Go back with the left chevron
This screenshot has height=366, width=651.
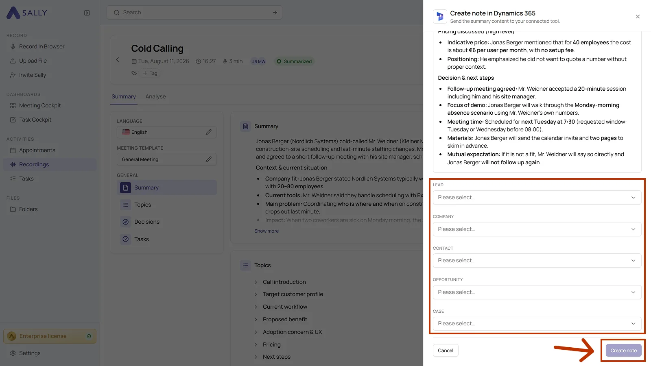click(x=118, y=60)
